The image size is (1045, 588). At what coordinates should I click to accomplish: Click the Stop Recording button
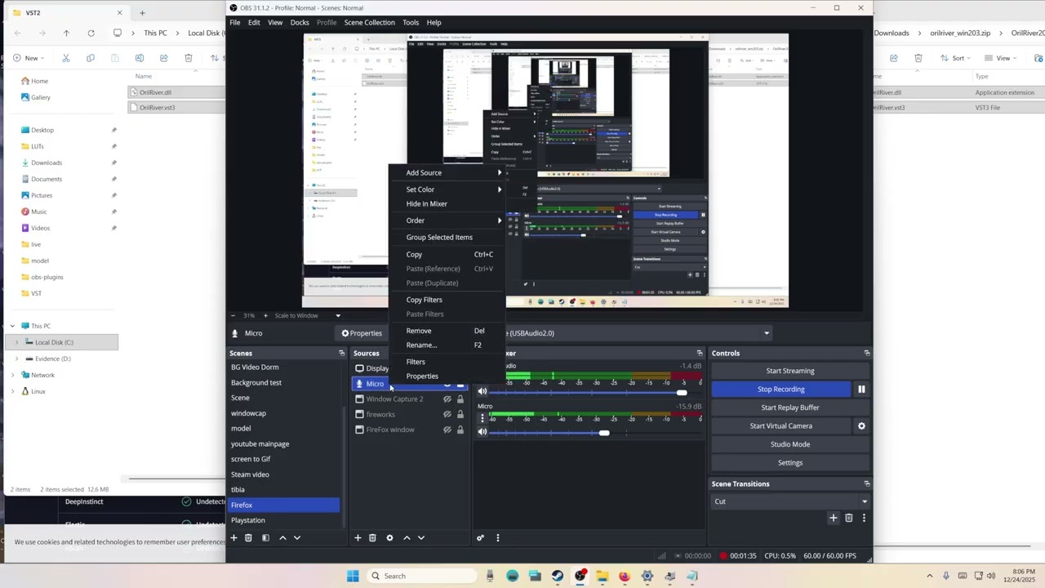[x=781, y=390]
